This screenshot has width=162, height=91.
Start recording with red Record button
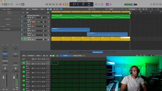(x=60, y=4)
